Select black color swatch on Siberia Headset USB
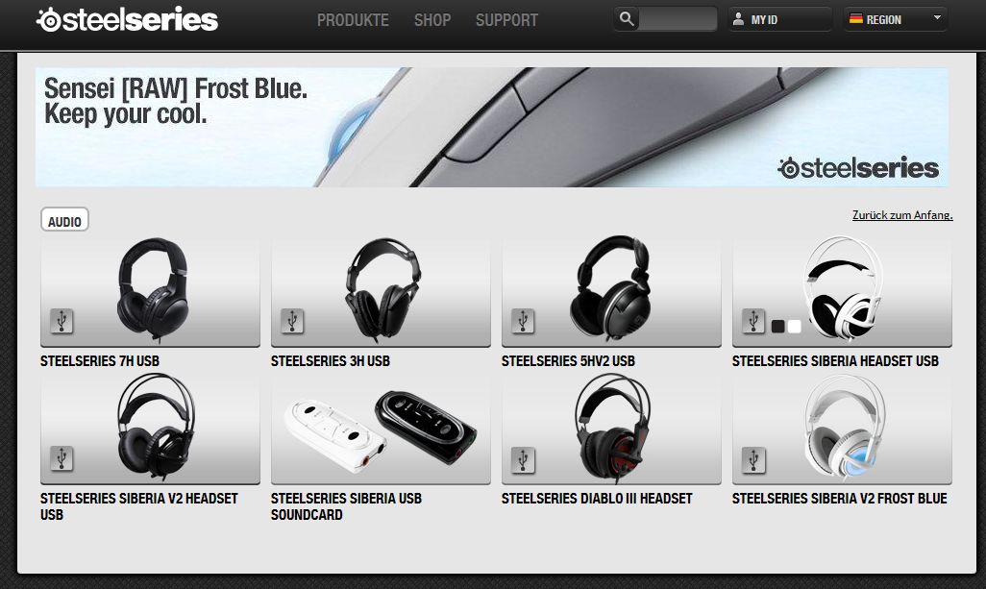Image resolution: width=986 pixels, height=589 pixels. coord(777,327)
